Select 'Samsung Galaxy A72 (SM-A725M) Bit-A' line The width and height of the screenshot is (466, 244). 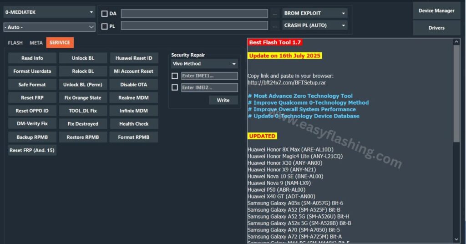[x=294, y=237]
